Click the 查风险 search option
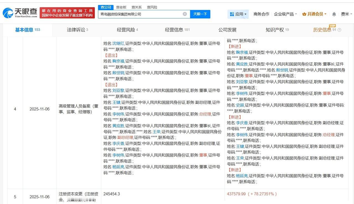The height and width of the screenshot is (204, 354). pyautogui.click(x=152, y=7)
